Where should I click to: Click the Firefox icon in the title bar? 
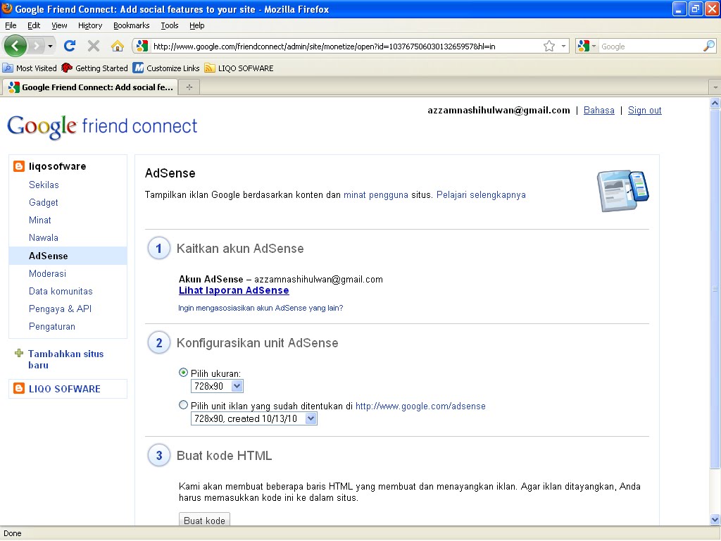(x=7, y=8)
